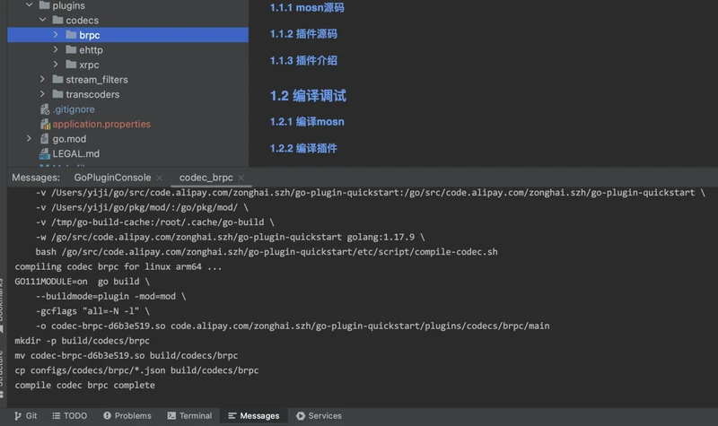Click the transcoders folder icon
Viewport: 718px width, 426px height.
(x=57, y=94)
